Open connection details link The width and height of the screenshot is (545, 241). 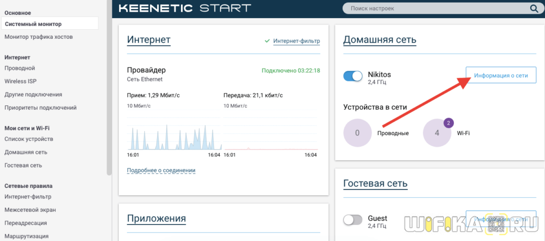coord(161,170)
